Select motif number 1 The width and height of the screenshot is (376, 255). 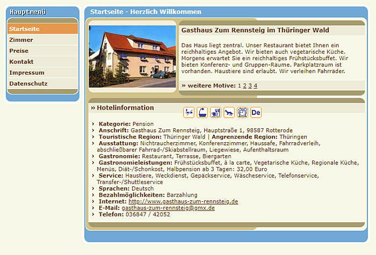[240, 85]
